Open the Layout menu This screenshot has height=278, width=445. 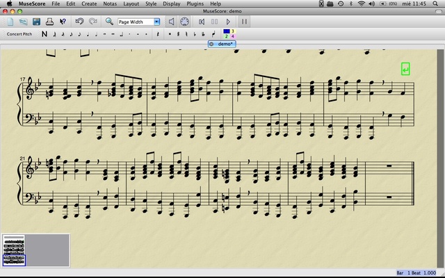coord(131,3)
